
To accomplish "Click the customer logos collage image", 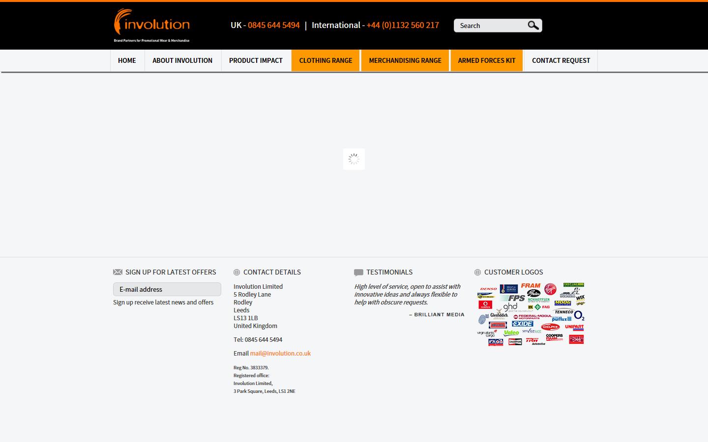I will click(531, 314).
